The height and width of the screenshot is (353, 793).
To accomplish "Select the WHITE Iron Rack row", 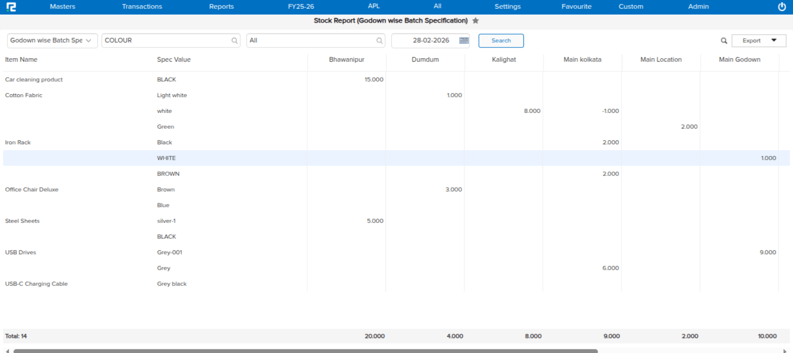I will tap(166, 158).
